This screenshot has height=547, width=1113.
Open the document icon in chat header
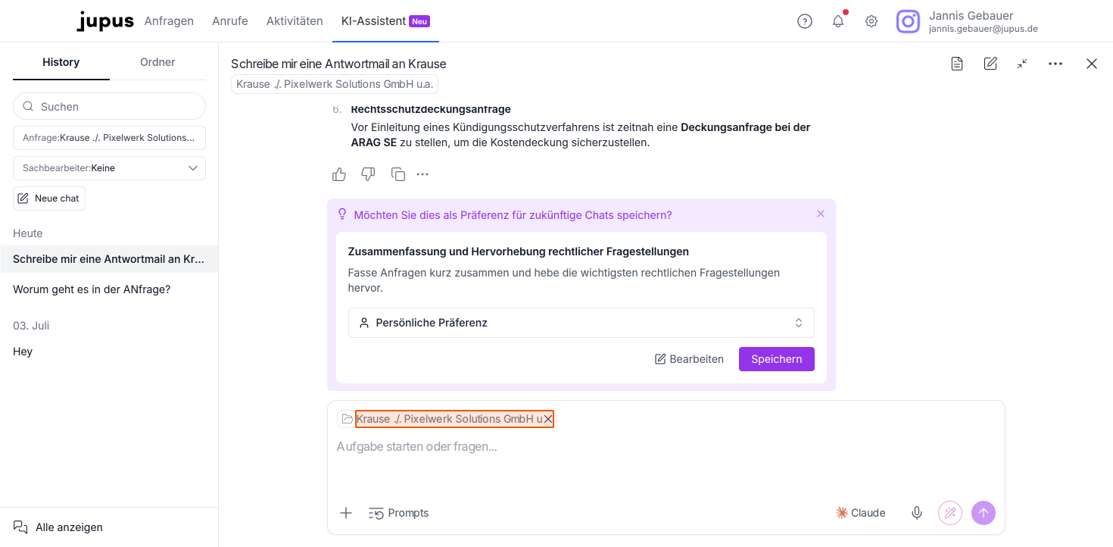(x=957, y=64)
